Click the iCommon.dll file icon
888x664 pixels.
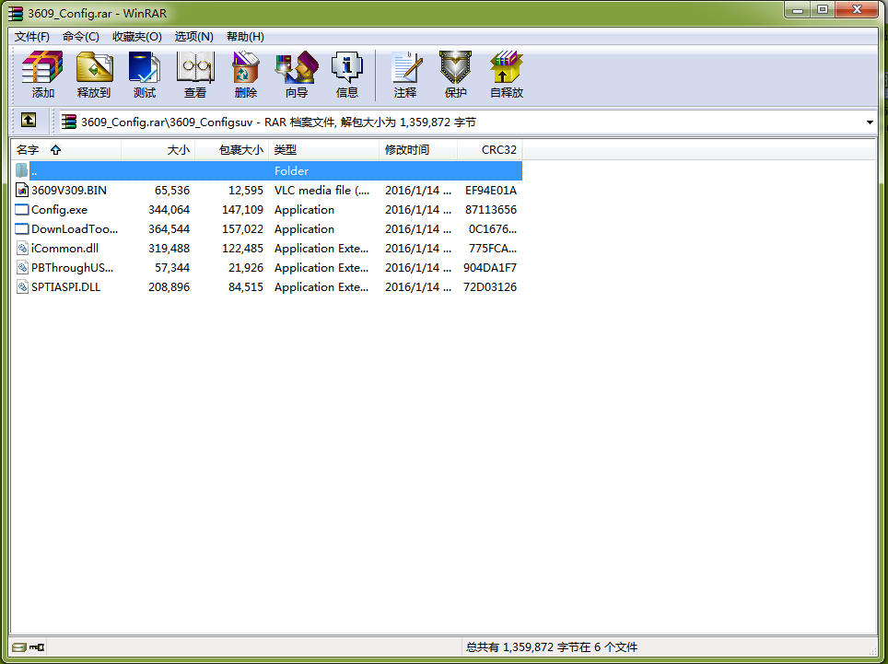pyautogui.click(x=21, y=248)
